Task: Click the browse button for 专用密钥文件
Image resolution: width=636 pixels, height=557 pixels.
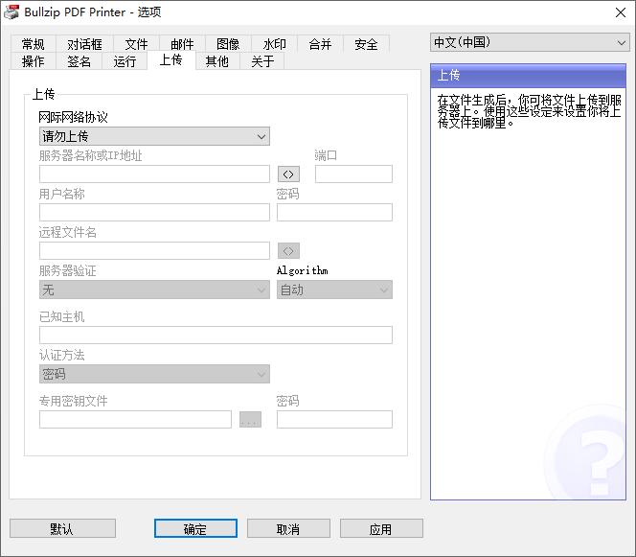Action: pyautogui.click(x=250, y=419)
